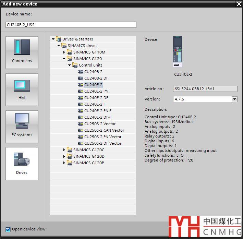
Task: Select the CU250S-2 CAN Vector tree entry
Action: 104,130
